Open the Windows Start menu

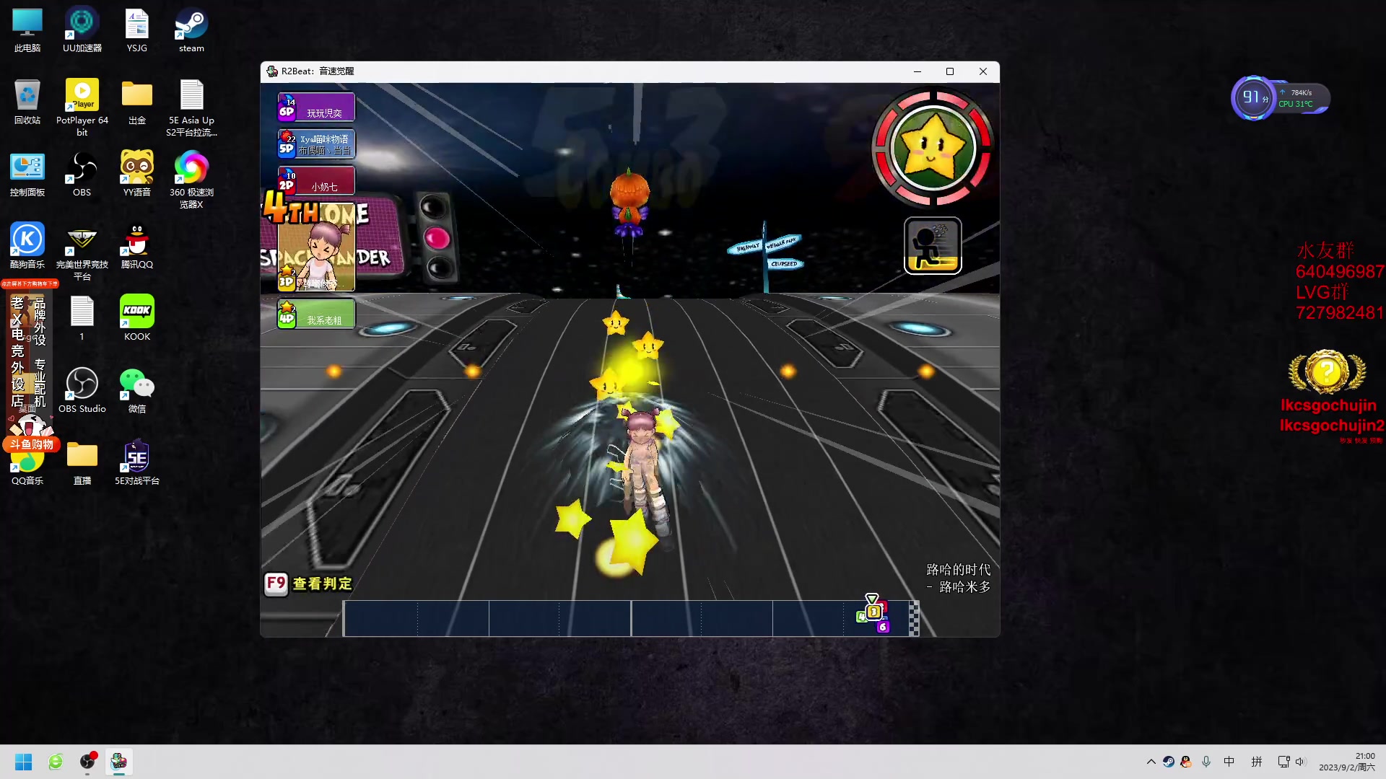pyautogui.click(x=24, y=762)
